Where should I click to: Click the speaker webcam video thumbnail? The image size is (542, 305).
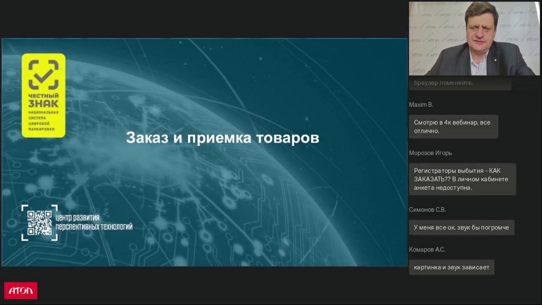(474, 39)
